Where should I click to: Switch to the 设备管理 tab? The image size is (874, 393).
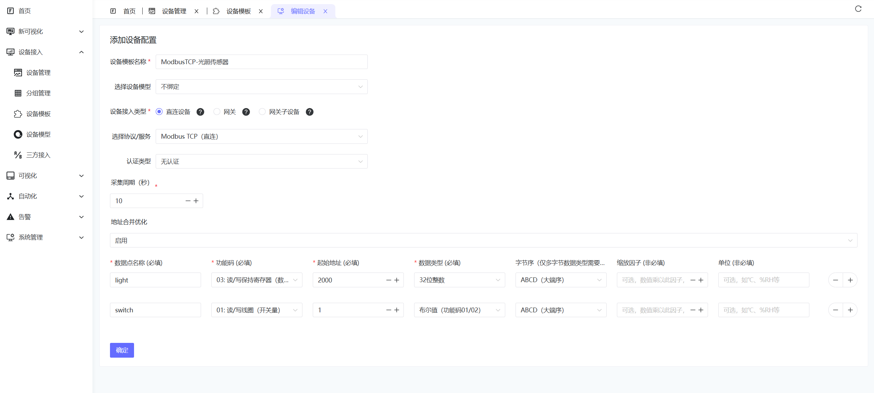pyautogui.click(x=174, y=11)
